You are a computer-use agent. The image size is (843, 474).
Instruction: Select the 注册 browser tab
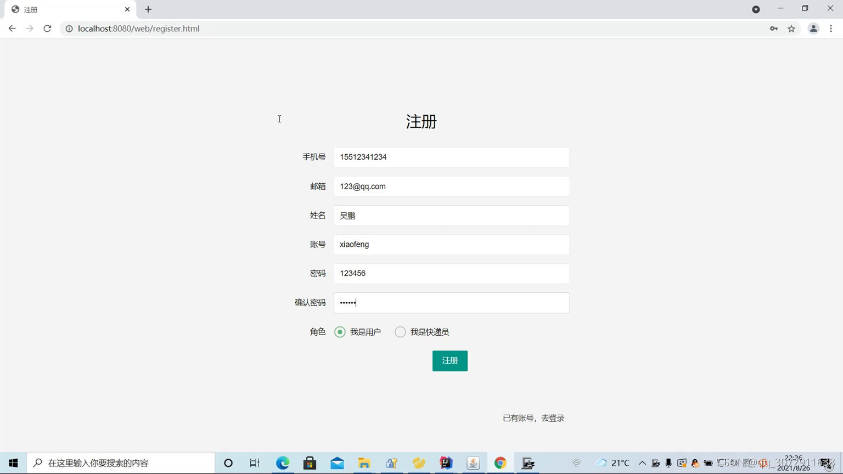coord(70,9)
